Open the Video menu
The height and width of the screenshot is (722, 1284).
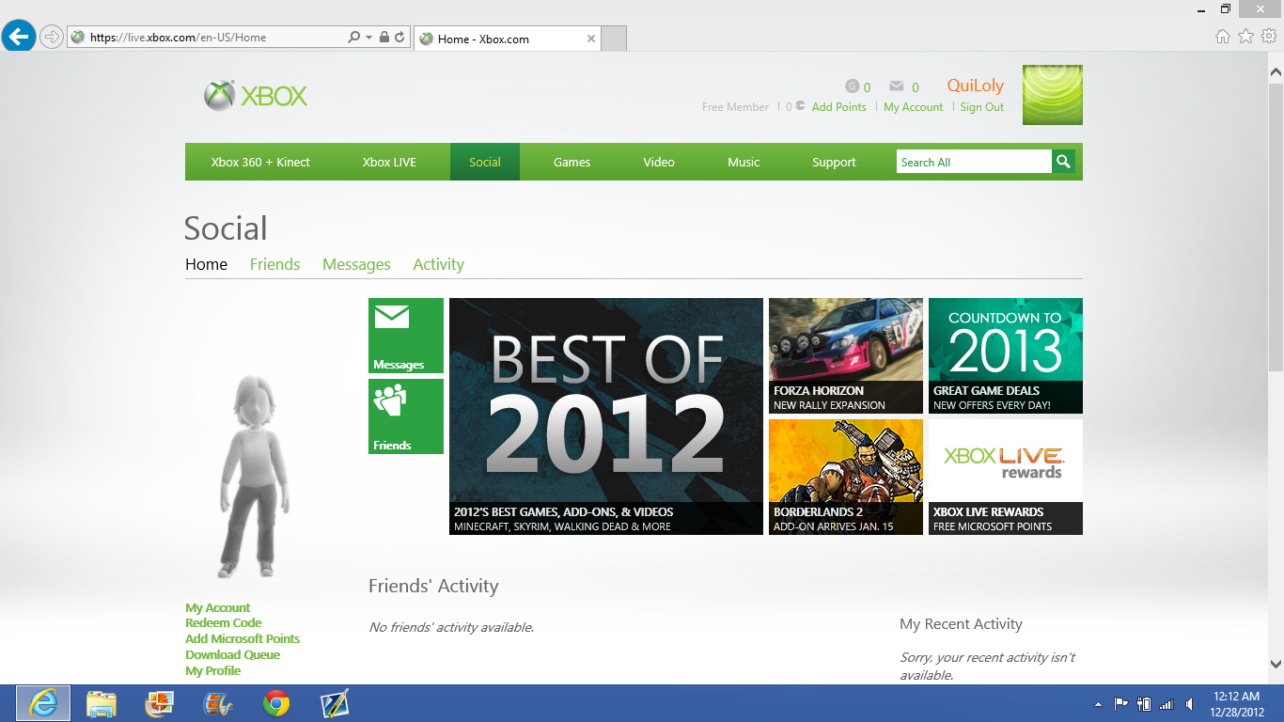659,162
